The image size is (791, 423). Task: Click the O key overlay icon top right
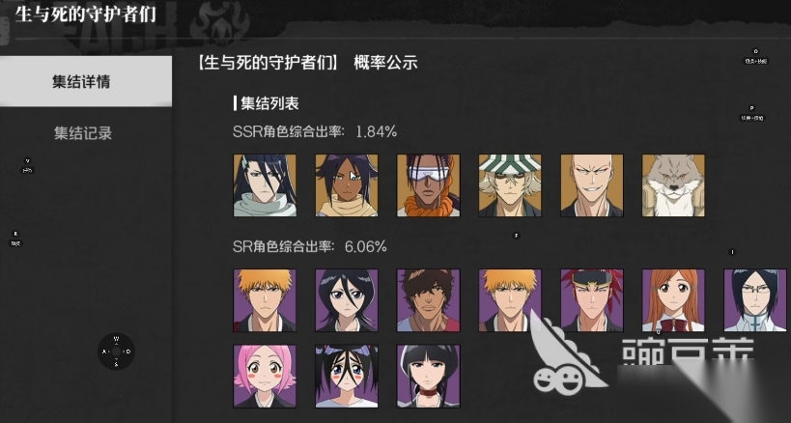point(755,56)
